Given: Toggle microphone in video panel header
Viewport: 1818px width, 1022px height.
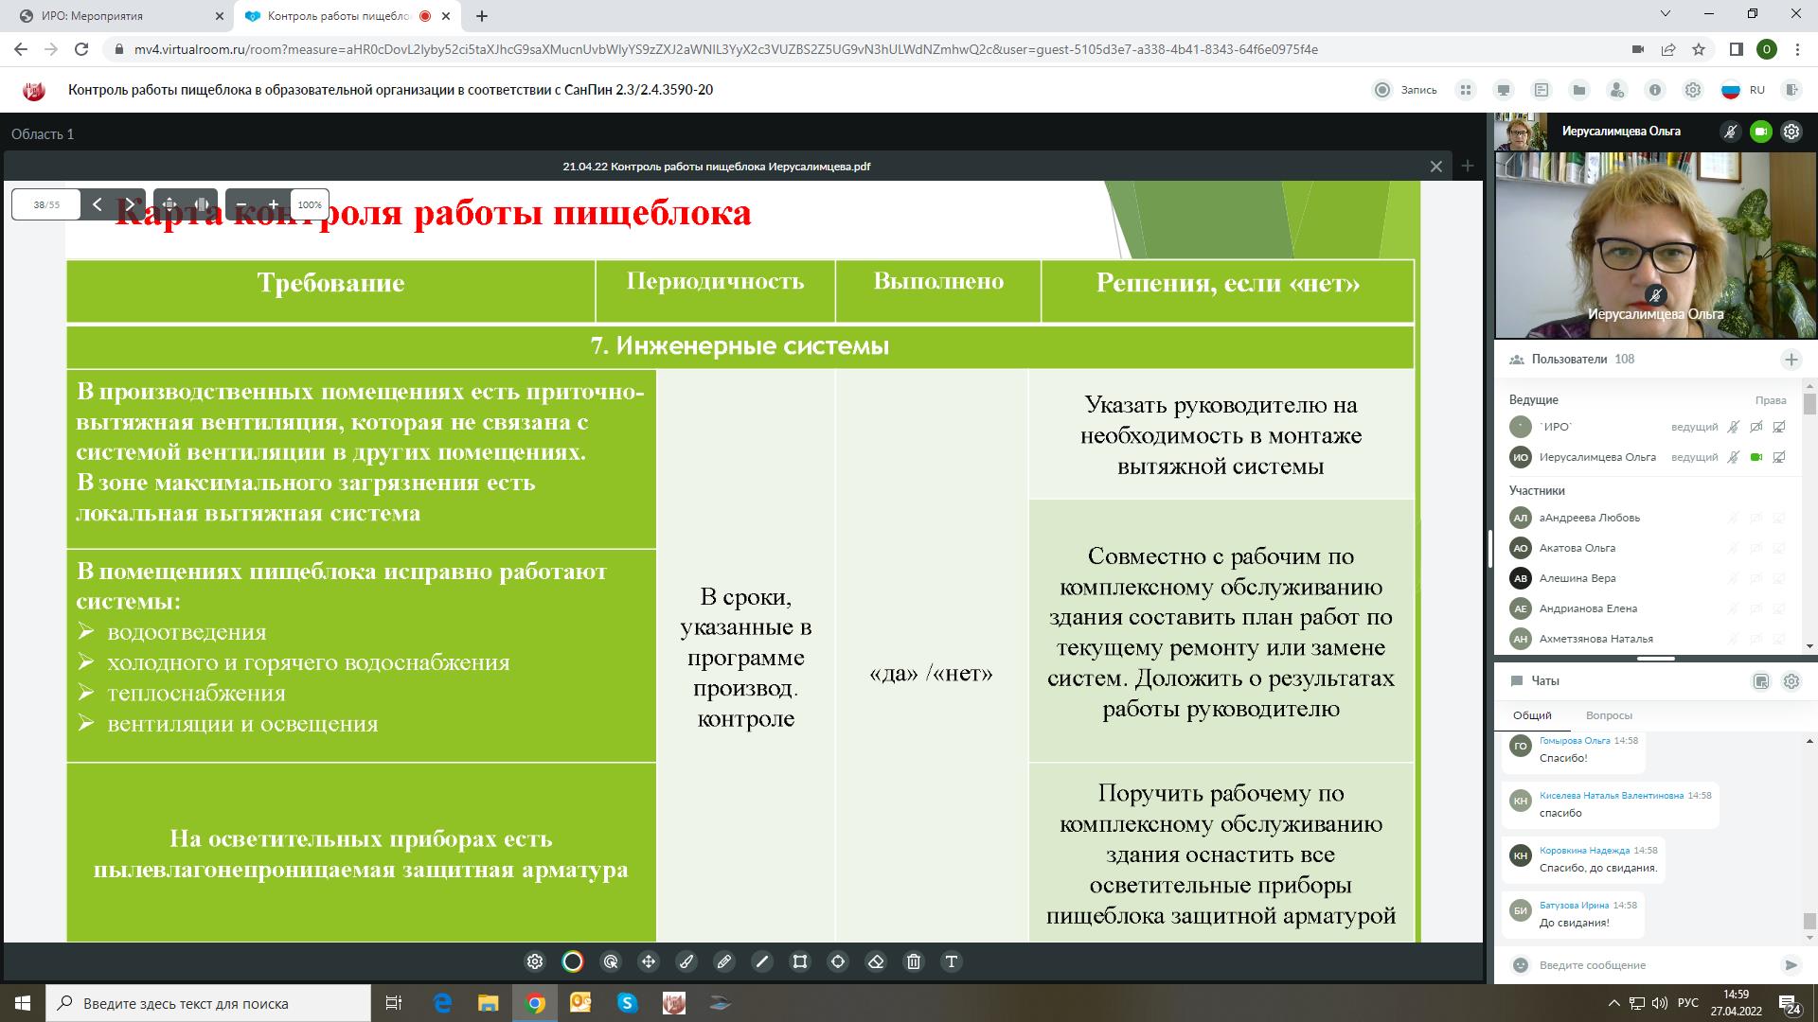Looking at the screenshot, I should 1731,132.
